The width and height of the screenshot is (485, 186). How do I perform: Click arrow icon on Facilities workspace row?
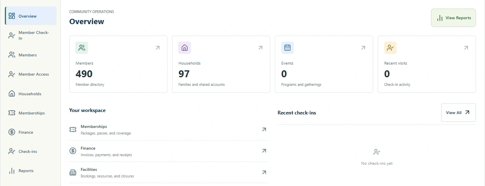pyautogui.click(x=264, y=173)
